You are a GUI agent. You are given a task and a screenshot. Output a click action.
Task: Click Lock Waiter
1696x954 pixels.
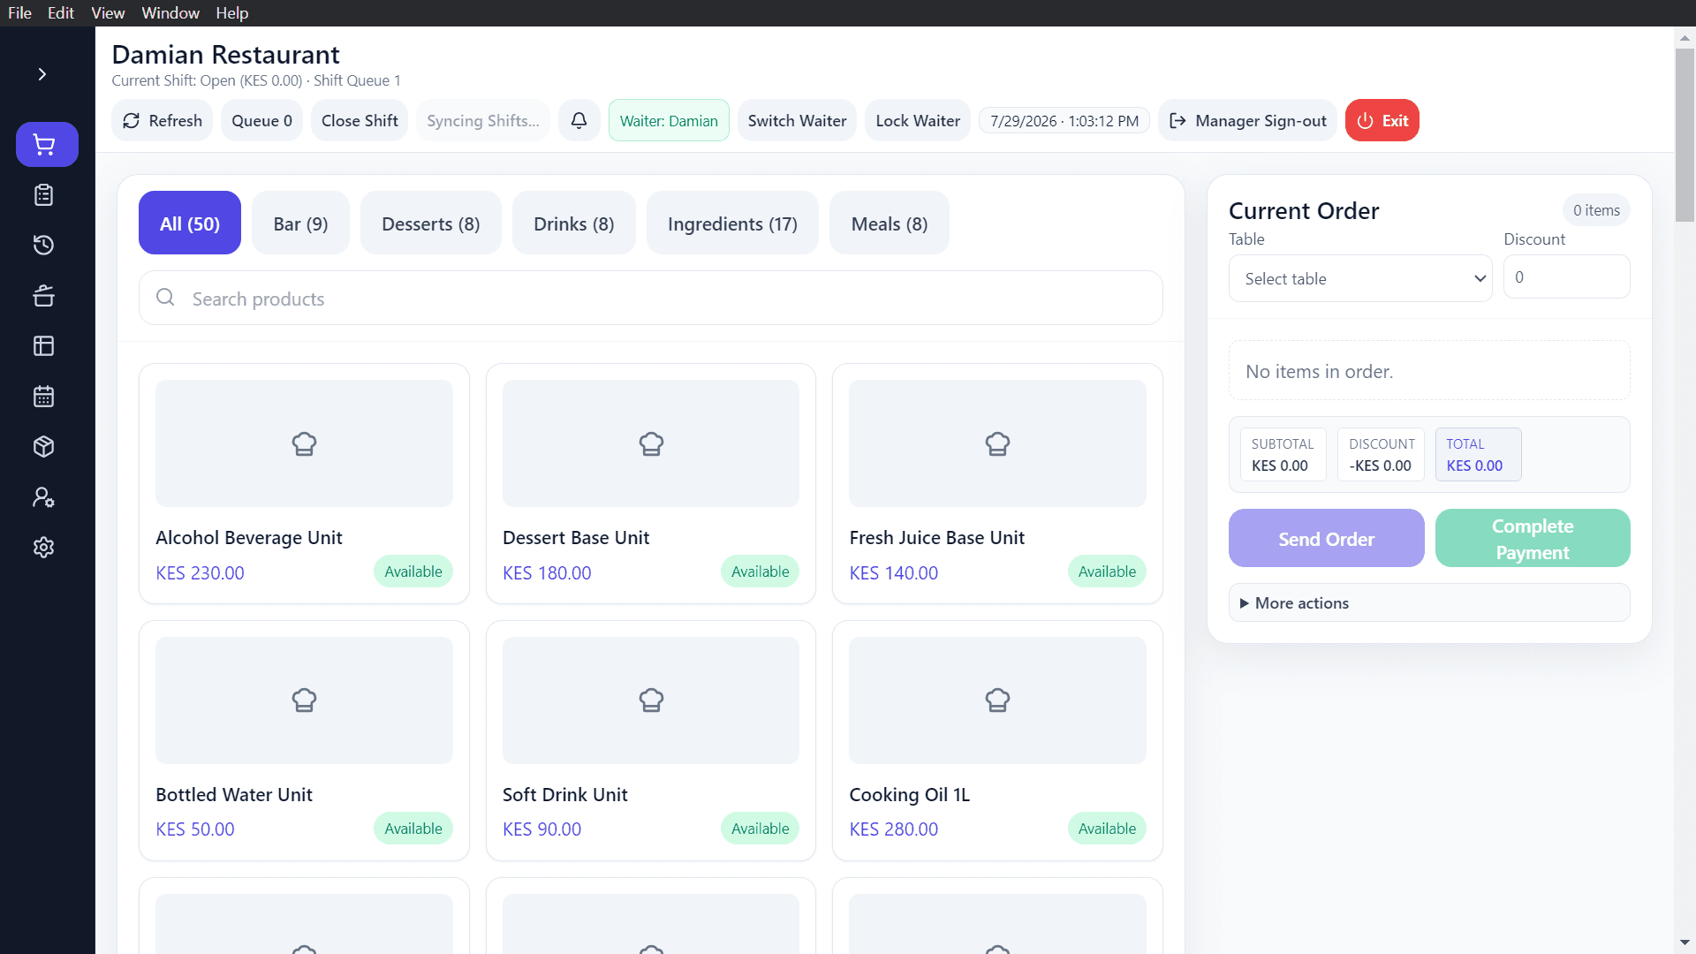point(918,120)
